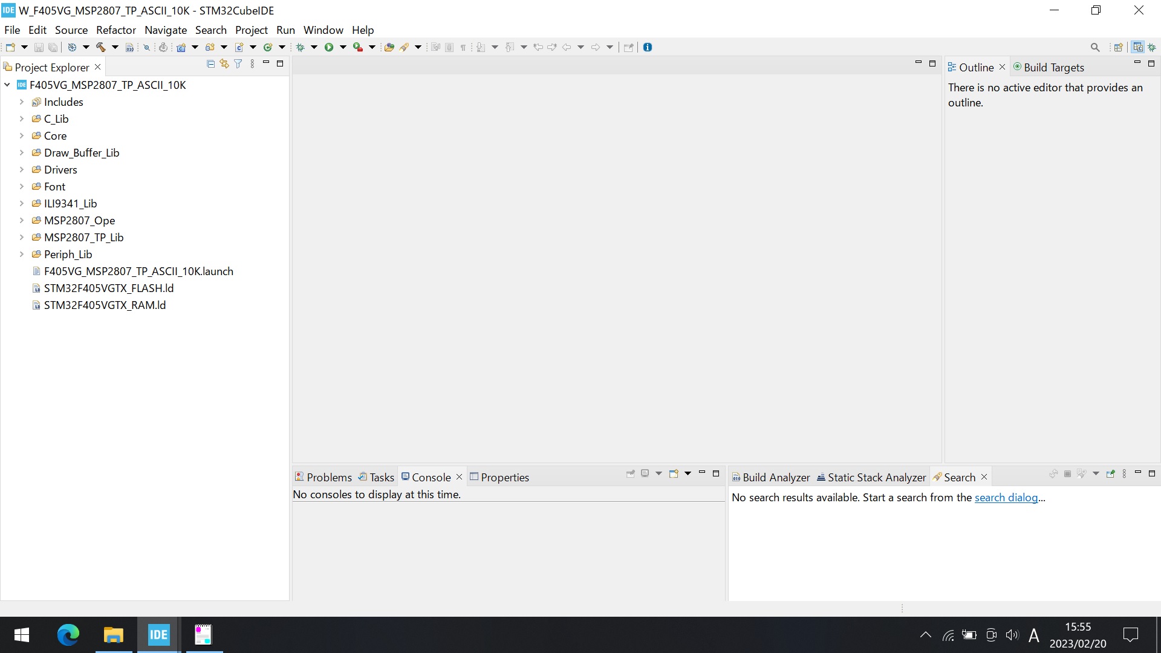
Task: Expand the Includes tree node
Action: click(x=22, y=102)
